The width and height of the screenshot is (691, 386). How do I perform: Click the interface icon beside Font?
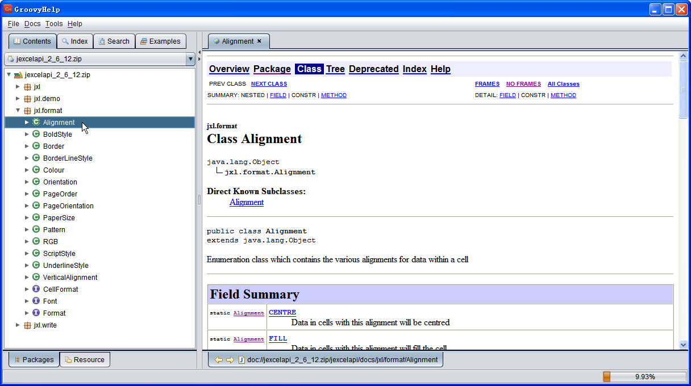pyautogui.click(x=36, y=301)
